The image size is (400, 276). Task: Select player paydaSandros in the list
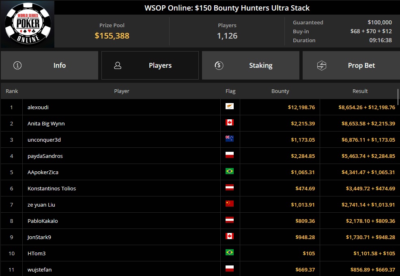(x=45, y=156)
